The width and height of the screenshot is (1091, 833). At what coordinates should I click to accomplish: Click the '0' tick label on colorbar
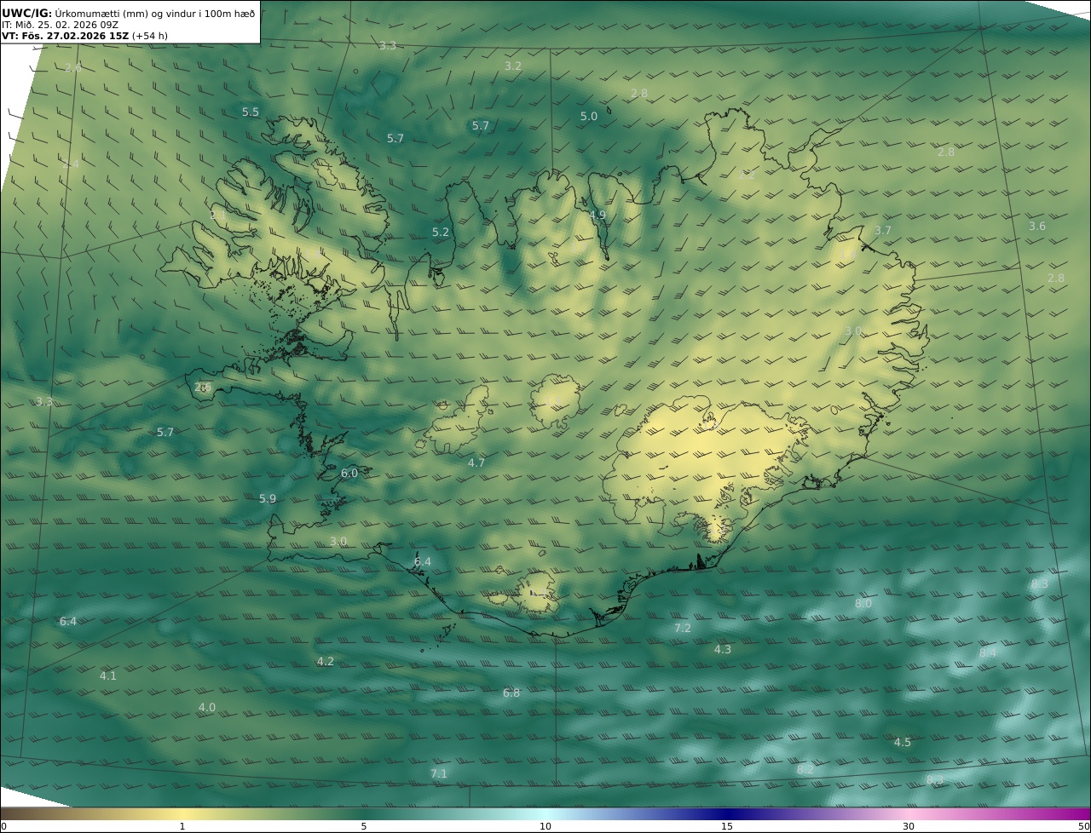(3, 826)
